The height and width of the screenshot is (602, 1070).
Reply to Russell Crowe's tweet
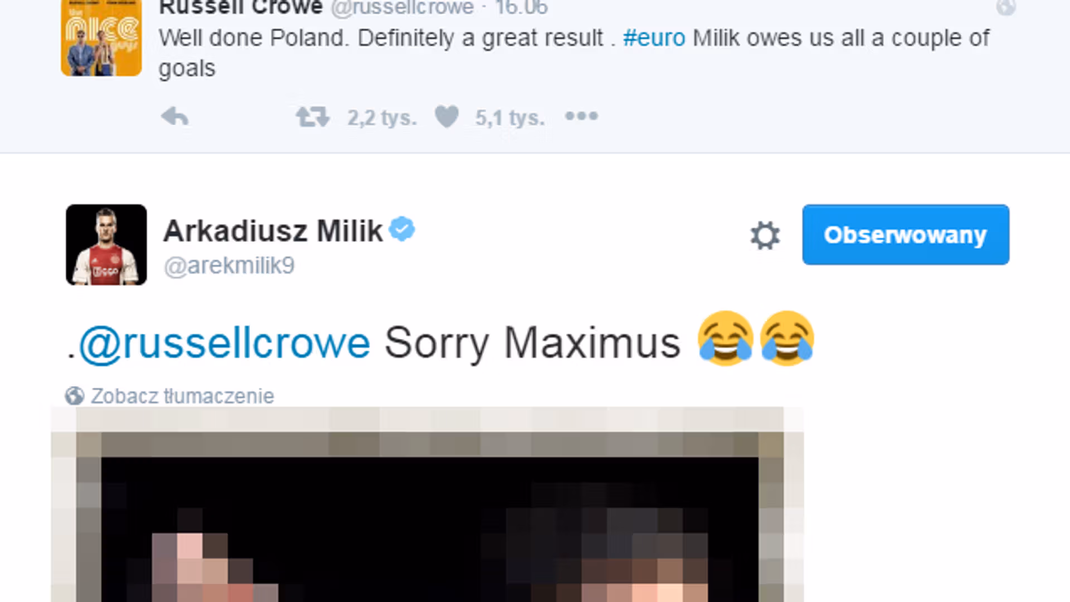click(x=175, y=117)
